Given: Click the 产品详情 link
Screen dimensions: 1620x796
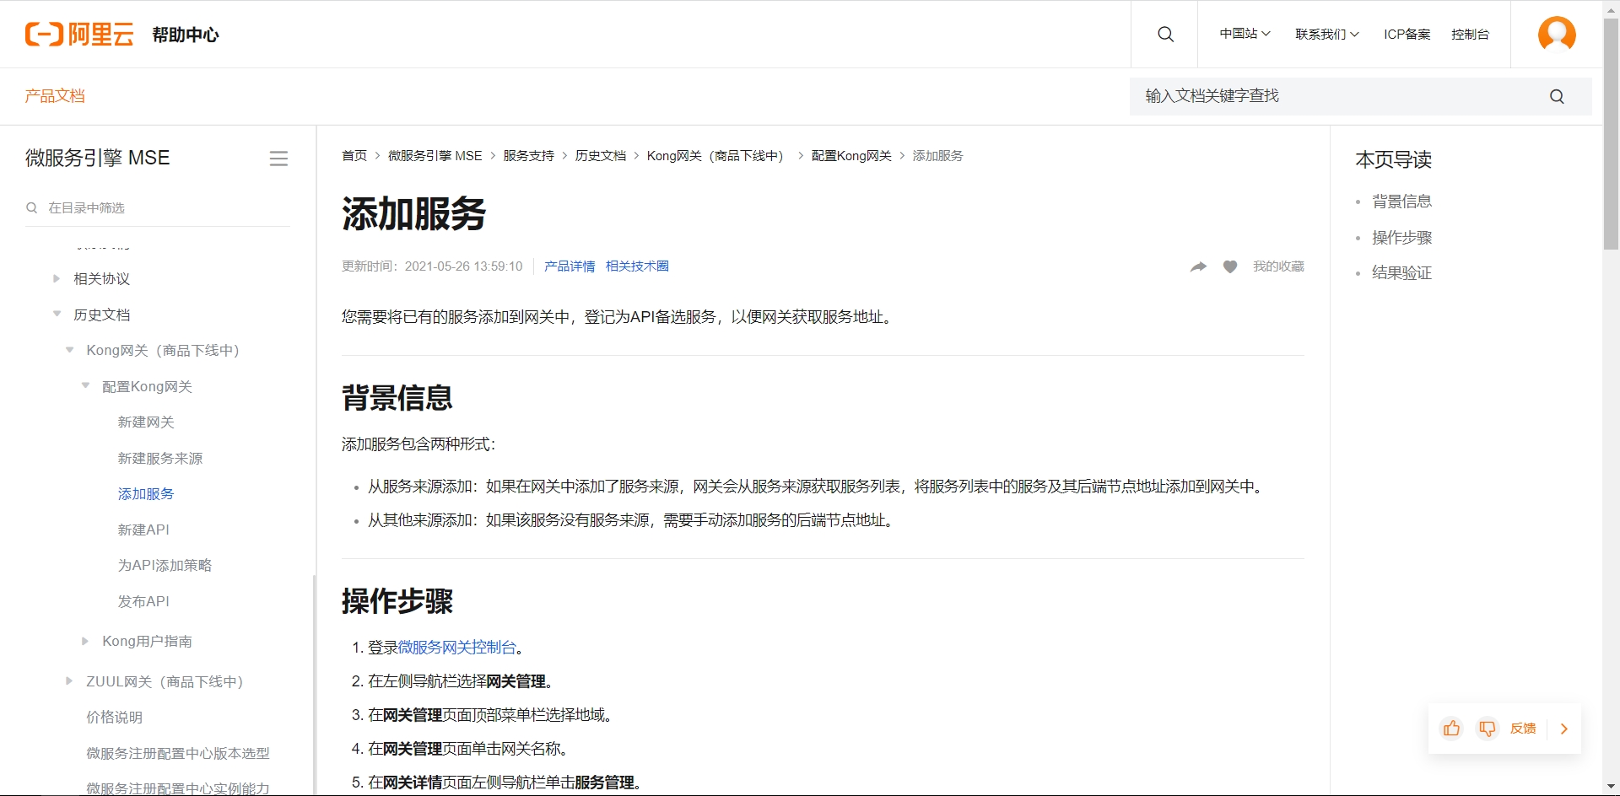Looking at the screenshot, I should (570, 266).
